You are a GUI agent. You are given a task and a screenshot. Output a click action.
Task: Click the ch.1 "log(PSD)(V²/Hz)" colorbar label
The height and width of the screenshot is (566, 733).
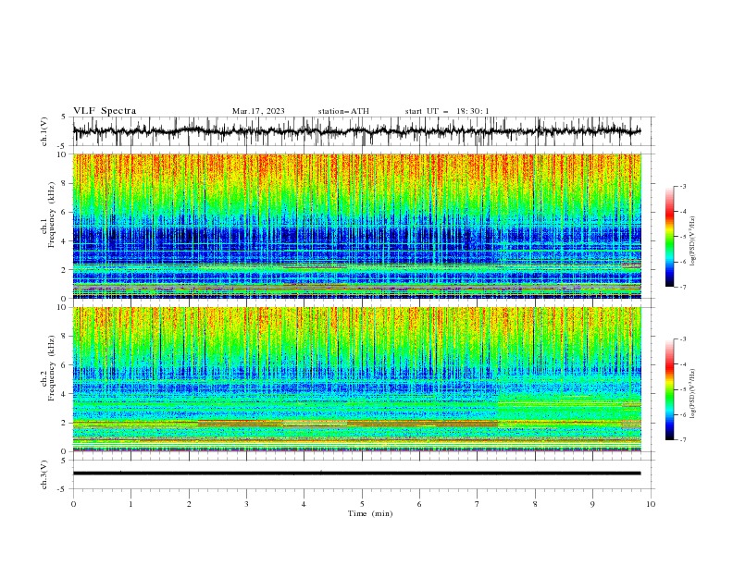pos(692,241)
